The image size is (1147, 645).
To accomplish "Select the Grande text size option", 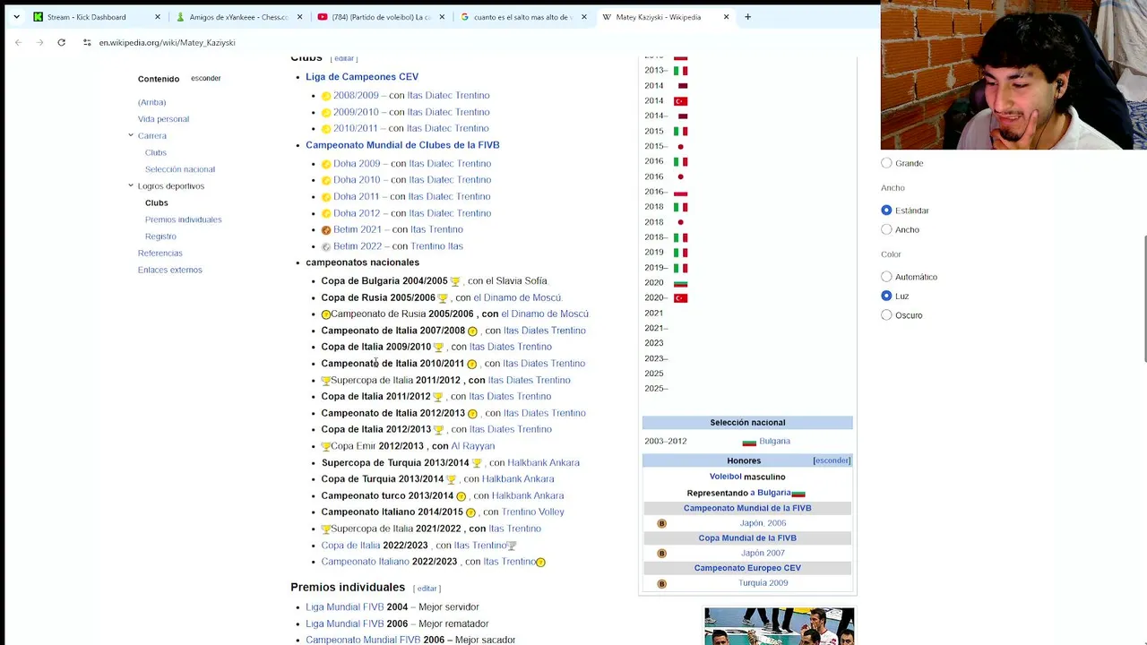I will click(x=886, y=163).
